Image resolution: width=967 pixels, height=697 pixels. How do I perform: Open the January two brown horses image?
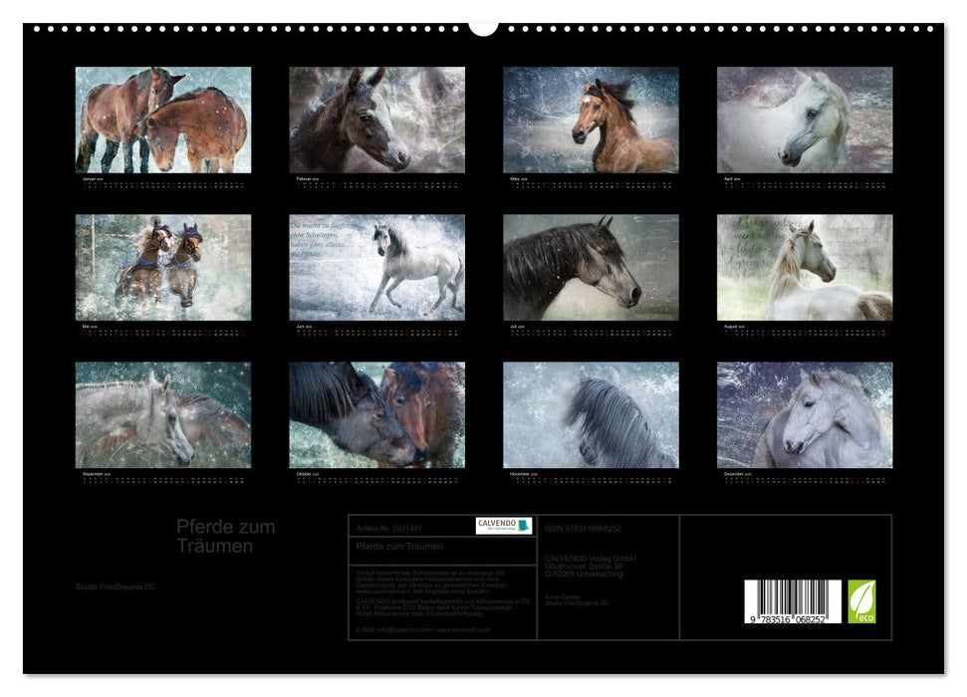(x=163, y=119)
